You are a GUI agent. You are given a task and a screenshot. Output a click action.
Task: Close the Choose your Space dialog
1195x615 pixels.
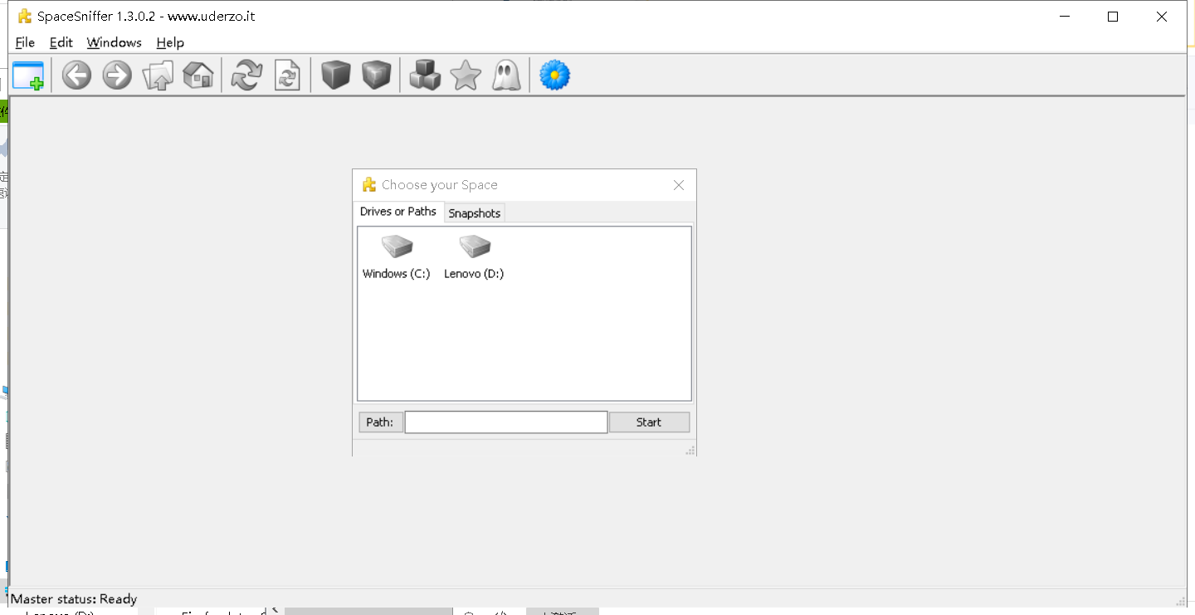679,185
